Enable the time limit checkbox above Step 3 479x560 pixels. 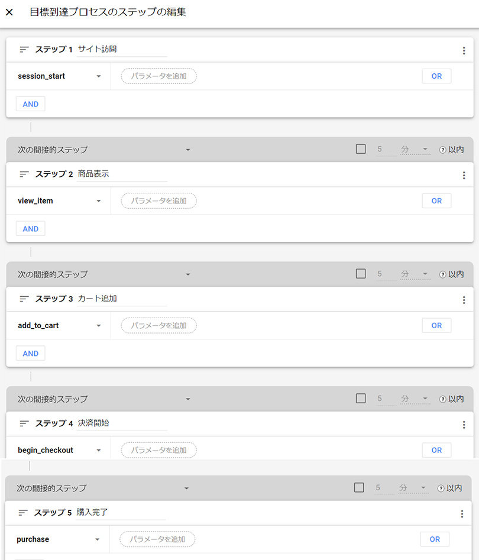[361, 274]
